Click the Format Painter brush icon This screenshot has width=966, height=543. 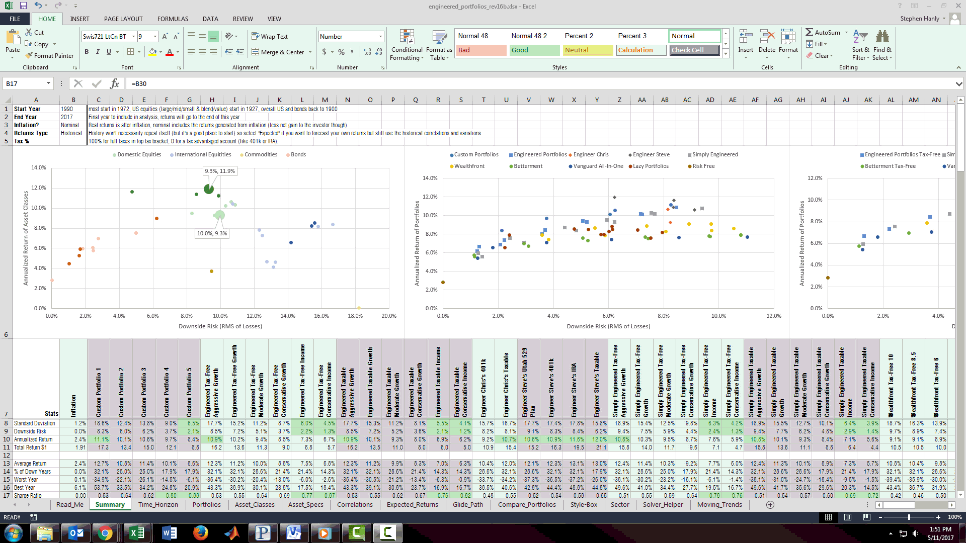click(29, 56)
